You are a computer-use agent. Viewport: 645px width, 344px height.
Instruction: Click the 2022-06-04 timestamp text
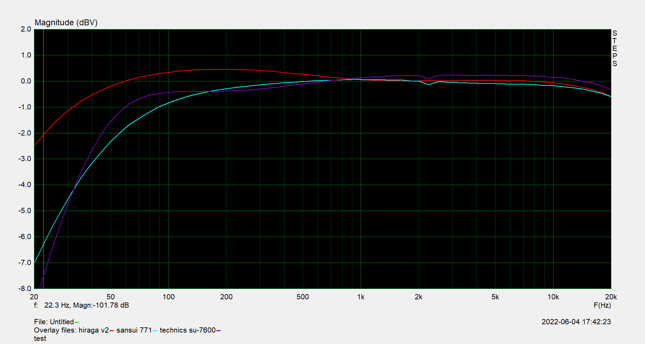(x=576, y=322)
